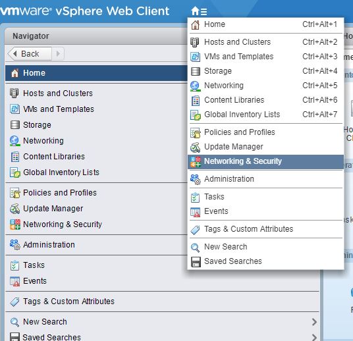Open VMs and Templates in Navigator
The height and width of the screenshot is (341, 353).
coord(96,109)
